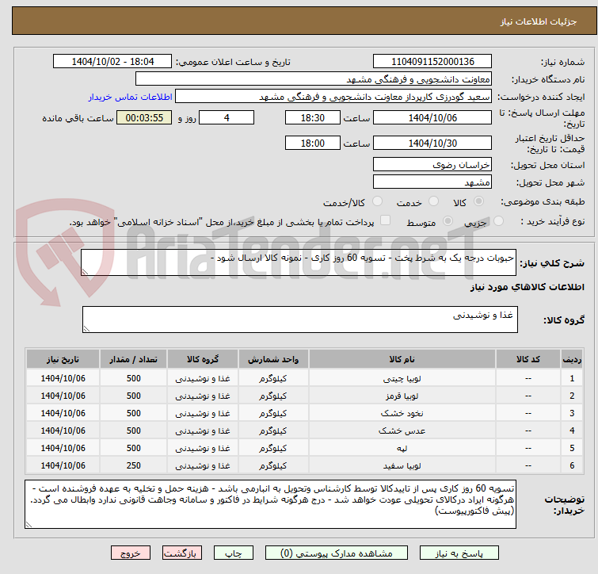Click row number 2 in items table
The image size is (598, 574).
coord(572,396)
